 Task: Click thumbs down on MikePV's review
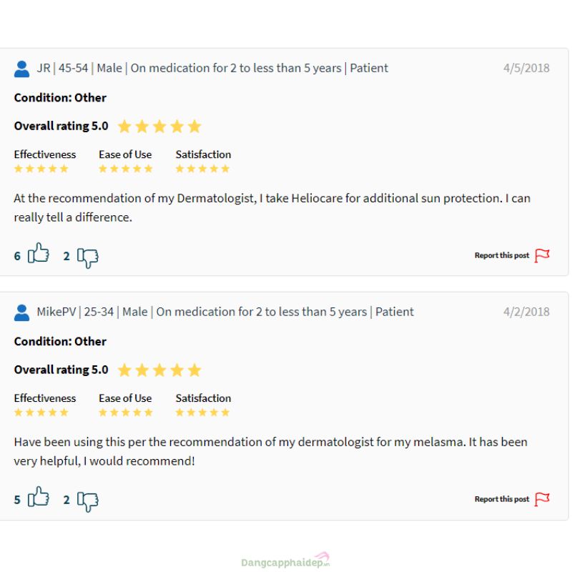[87, 502]
